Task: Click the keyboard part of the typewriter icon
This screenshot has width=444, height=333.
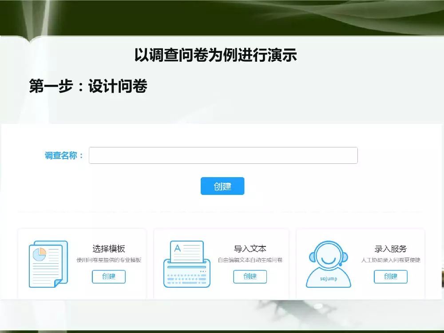Action: click(x=186, y=277)
